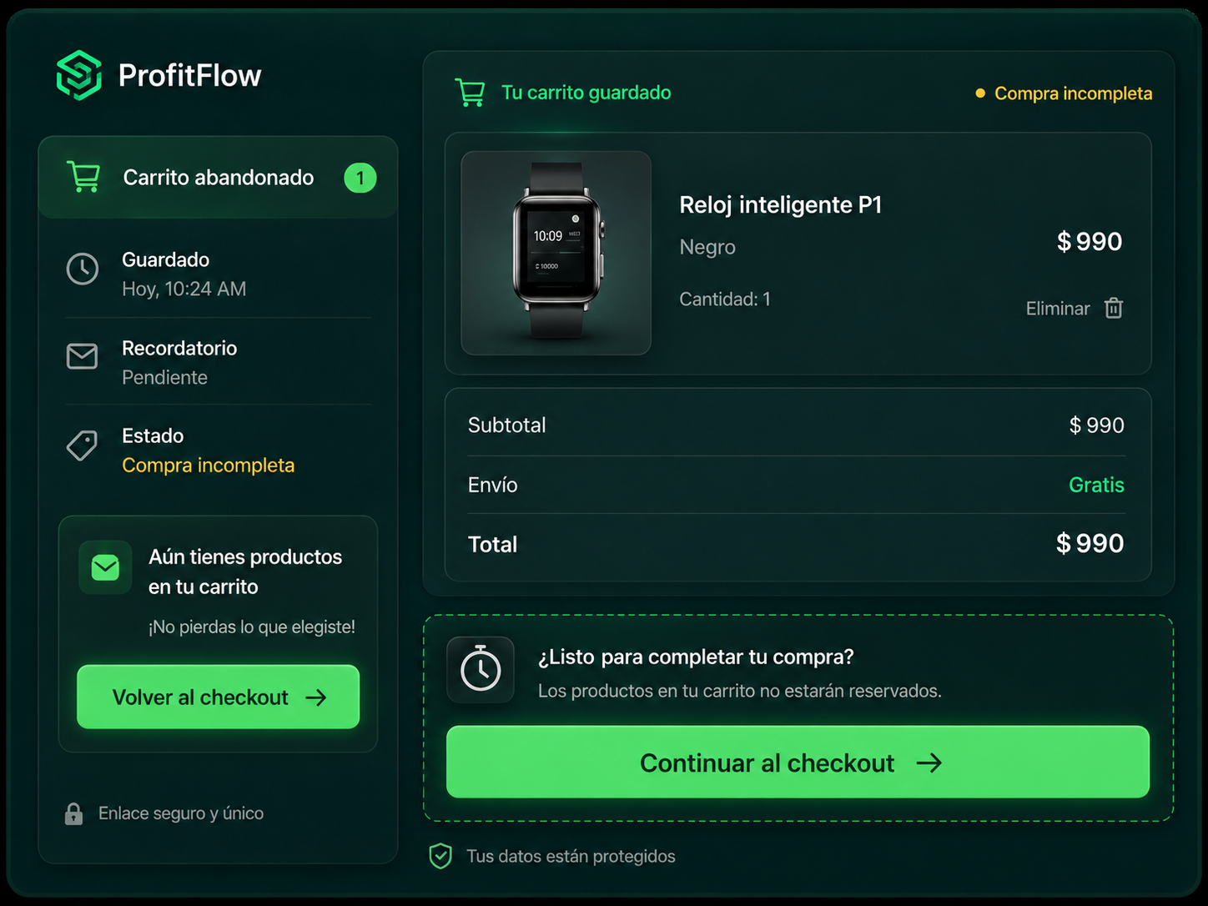This screenshot has height=906, width=1208.
Task: Select the Recordatorio Pendiente row
Action: pos(218,362)
